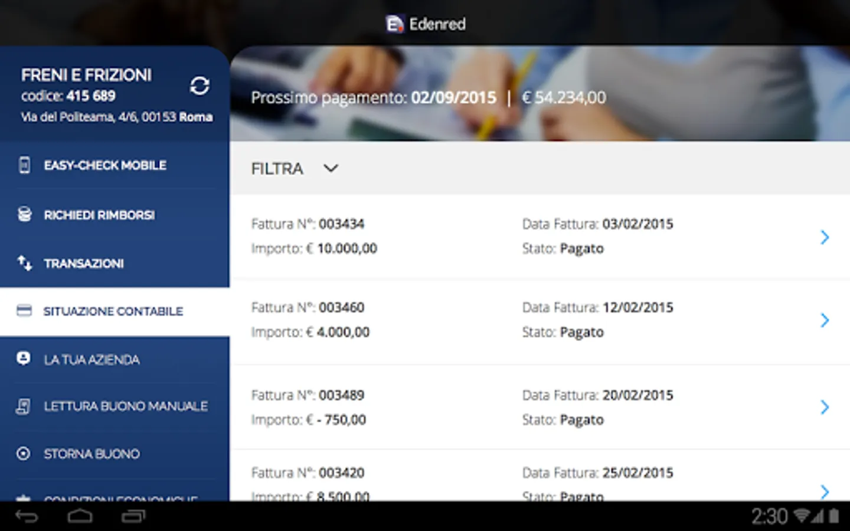850x531 pixels.
Task: Open Lettura Buono Manuale menu item
Action: pyautogui.click(x=115, y=407)
